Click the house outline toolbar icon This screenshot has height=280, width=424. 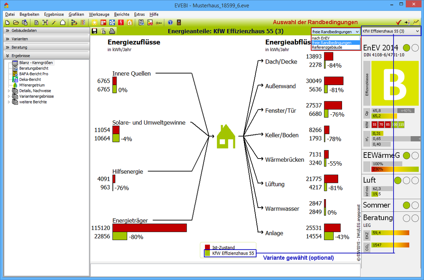coord(63,22)
